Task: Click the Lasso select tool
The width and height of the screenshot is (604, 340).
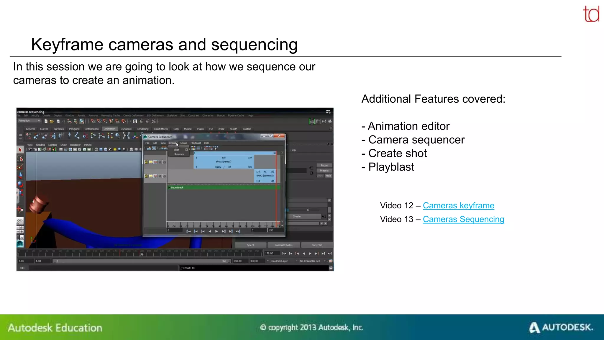Action: [20, 159]
